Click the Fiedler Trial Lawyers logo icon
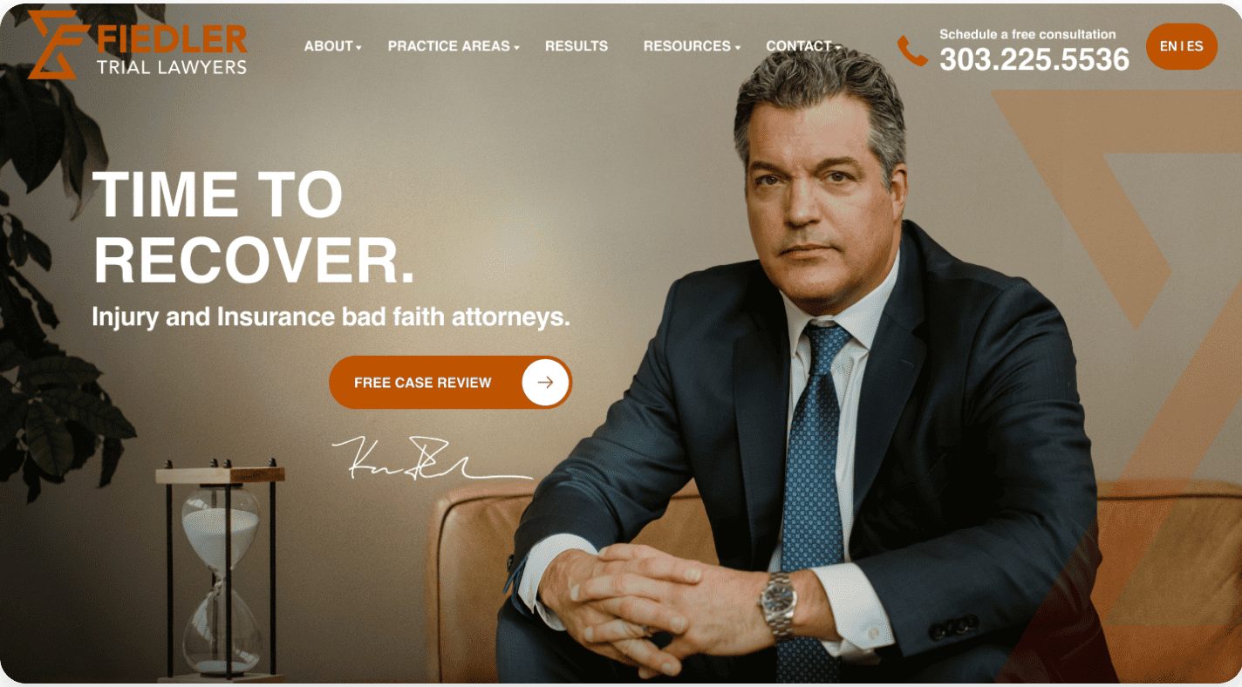Screen dimensions: 1242x687 click(58, 44)
